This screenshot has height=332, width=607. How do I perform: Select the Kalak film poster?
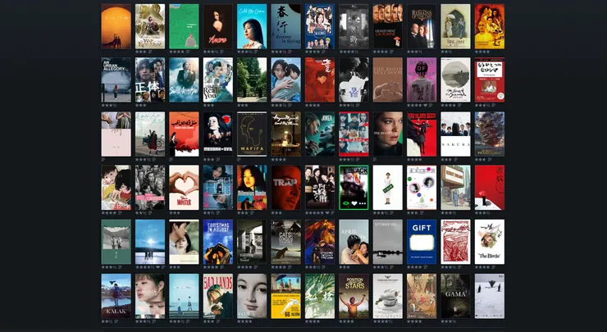coord(116,296)
